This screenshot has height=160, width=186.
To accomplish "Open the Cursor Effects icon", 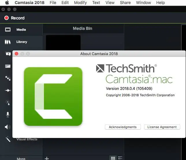I will tap(8, 103).
